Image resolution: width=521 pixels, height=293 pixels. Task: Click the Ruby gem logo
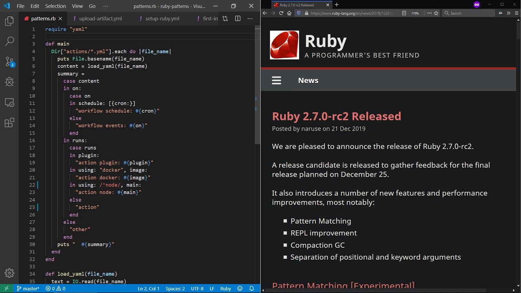284,45
